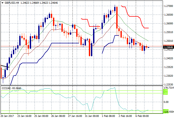Click the -130.9304 CCI scale value
This screenshot has height=119, width=174.
pyautogui.click(x=169, y=112)
